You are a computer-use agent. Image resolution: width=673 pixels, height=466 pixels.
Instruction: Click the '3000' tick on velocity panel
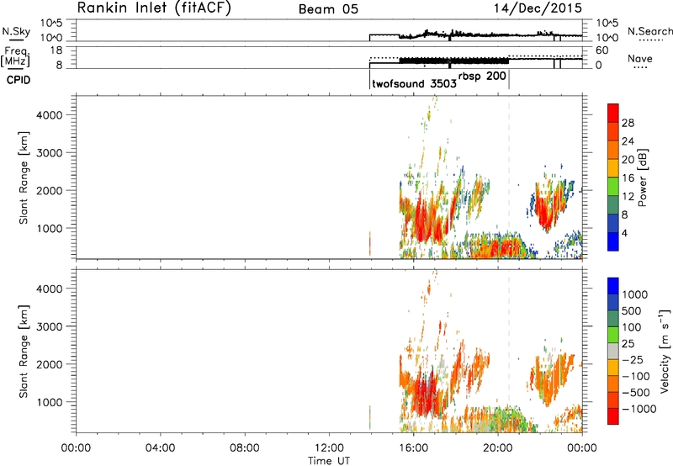point(50,326)
